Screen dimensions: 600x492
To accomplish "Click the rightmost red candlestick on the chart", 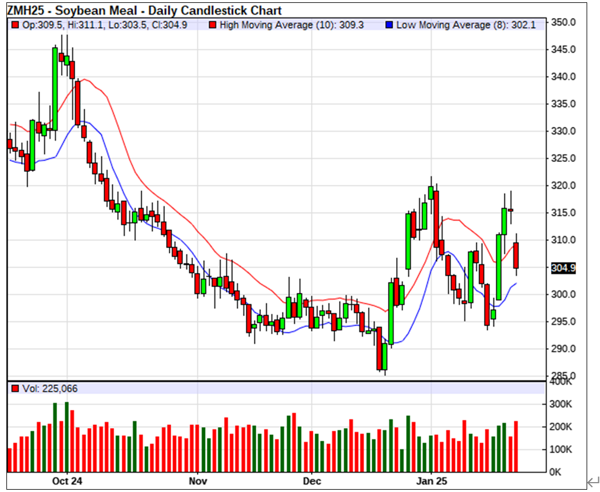I will point(516,255).
